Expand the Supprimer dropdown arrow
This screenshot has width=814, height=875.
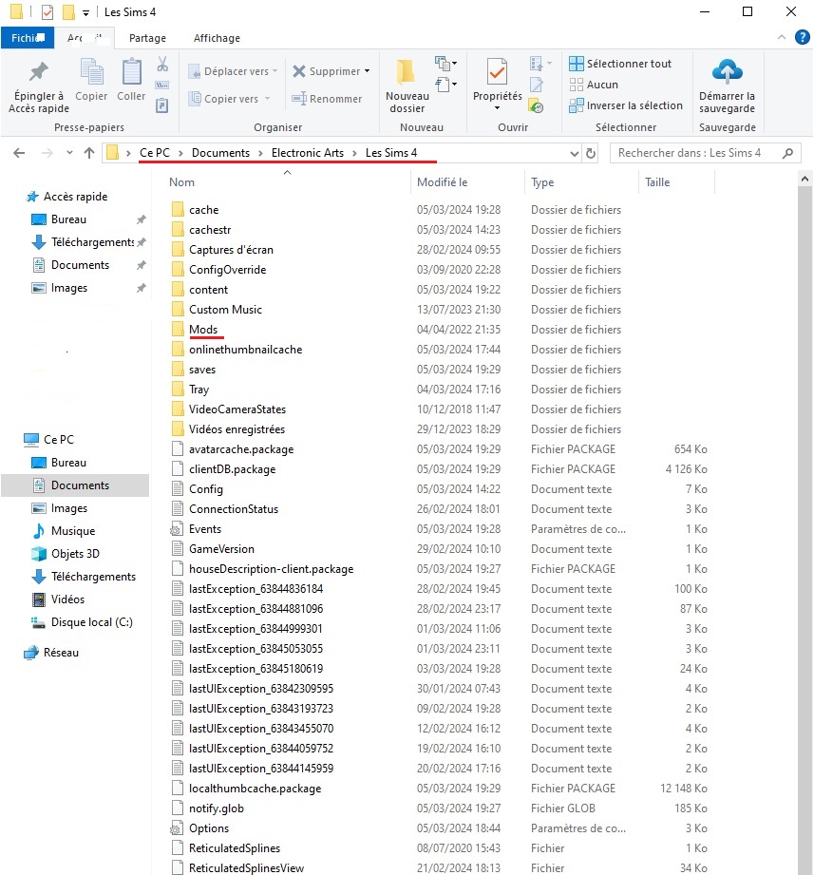(x=368, y=71)
